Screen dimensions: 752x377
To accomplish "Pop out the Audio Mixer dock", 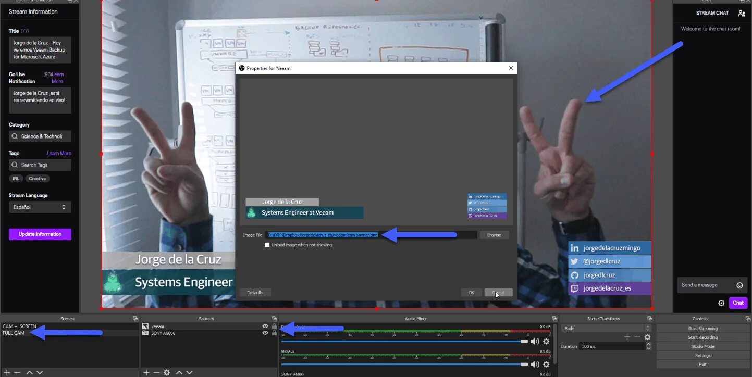I will coord(554,319).
